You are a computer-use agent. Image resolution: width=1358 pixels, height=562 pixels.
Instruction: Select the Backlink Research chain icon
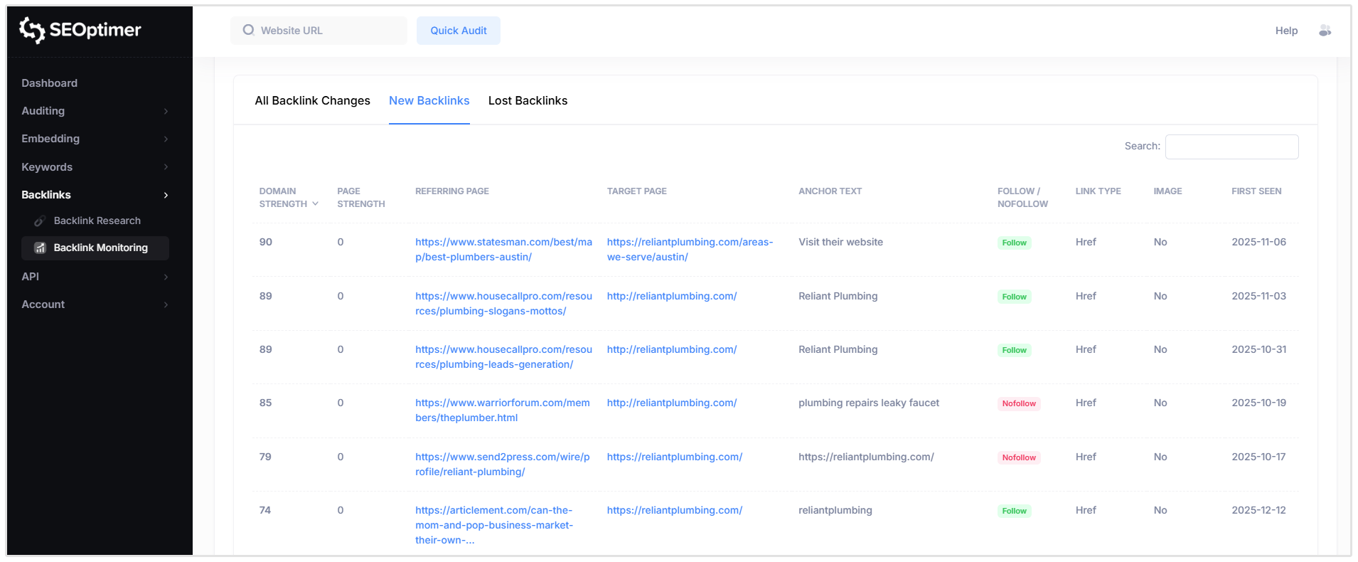pos(41,221)
